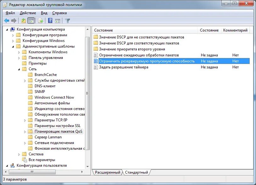Click Не задана for Ограничение ожидающих обработки пакетов
Screen dimensions: 256x185
coord(209,55)
